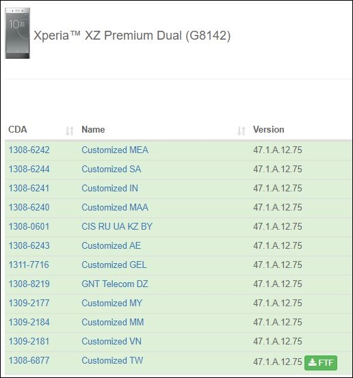Open CDA link 1308-6242
Viewport: 353px width, 378px height.
pyautogui.click(x=29, y=150)
